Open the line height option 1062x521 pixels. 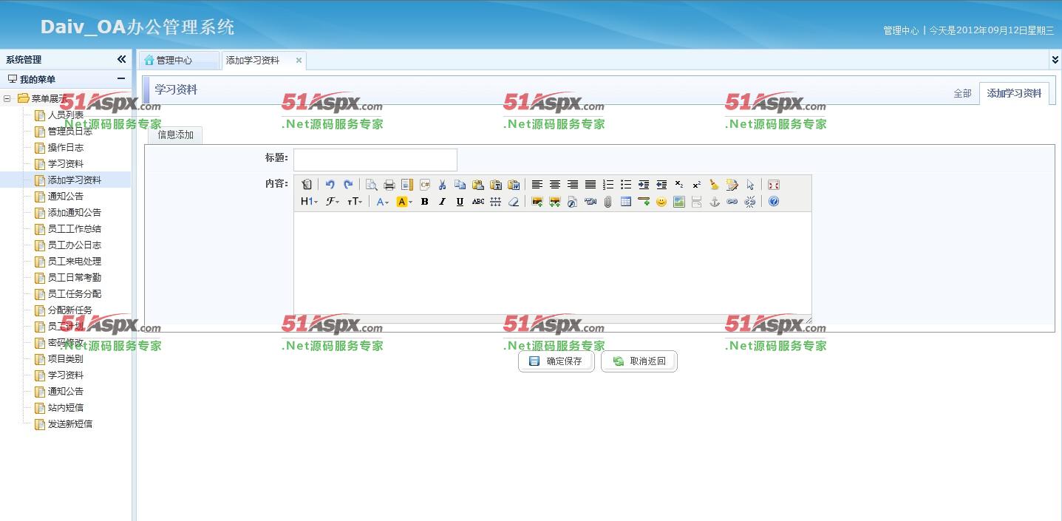(x=496, y=202)
